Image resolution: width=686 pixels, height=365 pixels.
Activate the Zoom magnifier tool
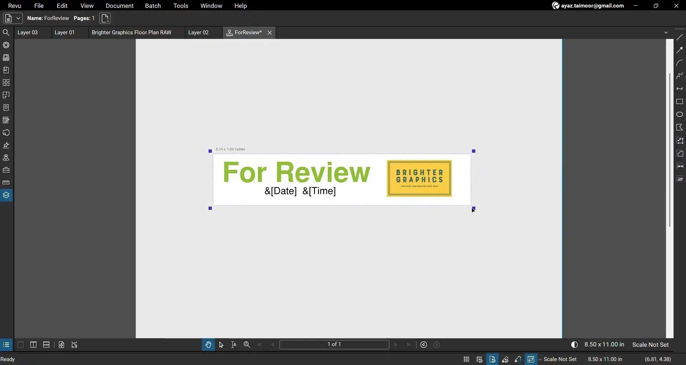247,345
